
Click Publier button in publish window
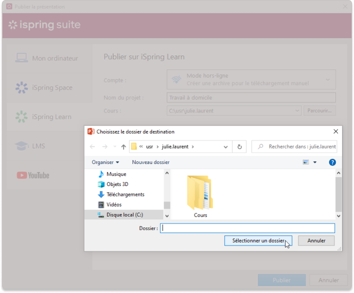pos(282,280)
